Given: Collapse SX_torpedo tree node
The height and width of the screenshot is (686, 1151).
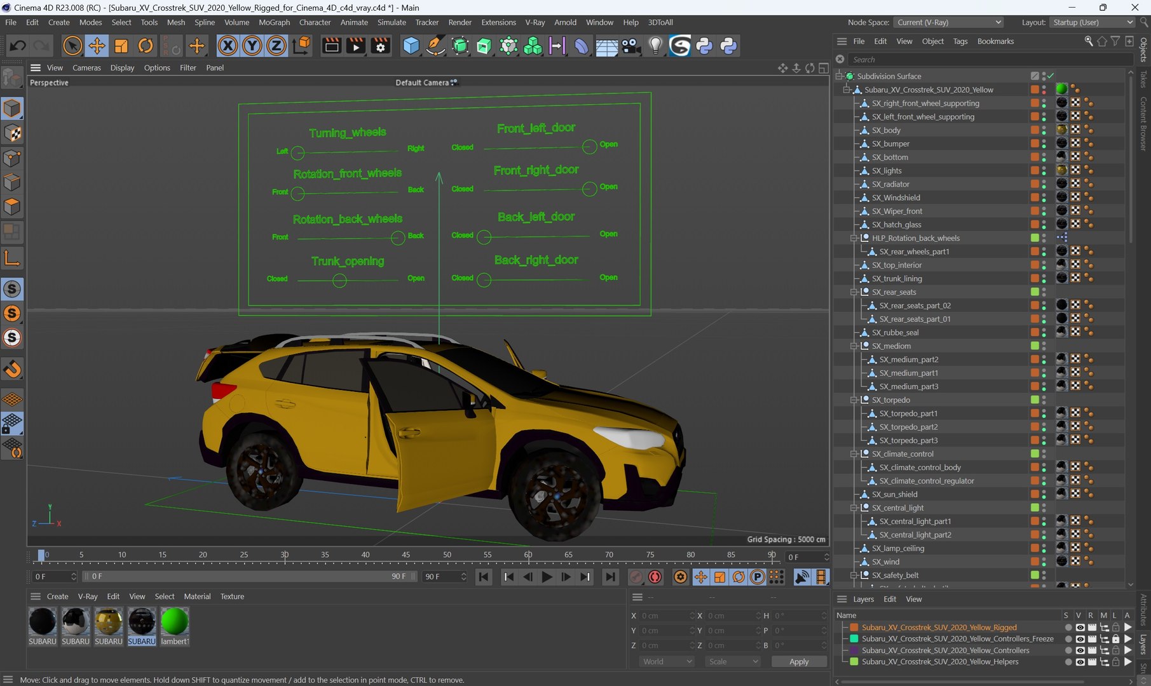Looking at the screenshot, I should point(854,400).
